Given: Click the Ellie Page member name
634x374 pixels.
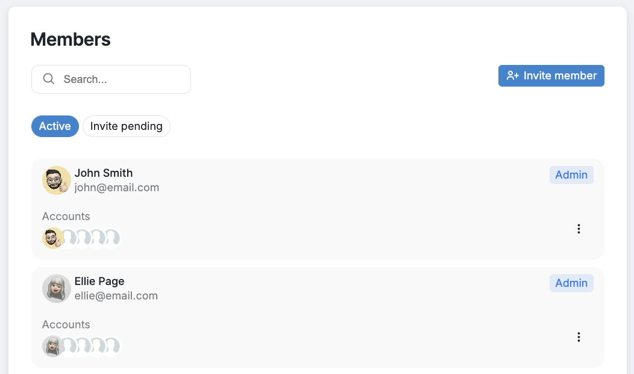Looking at the screenshot, I should click(x=99, y=281).
